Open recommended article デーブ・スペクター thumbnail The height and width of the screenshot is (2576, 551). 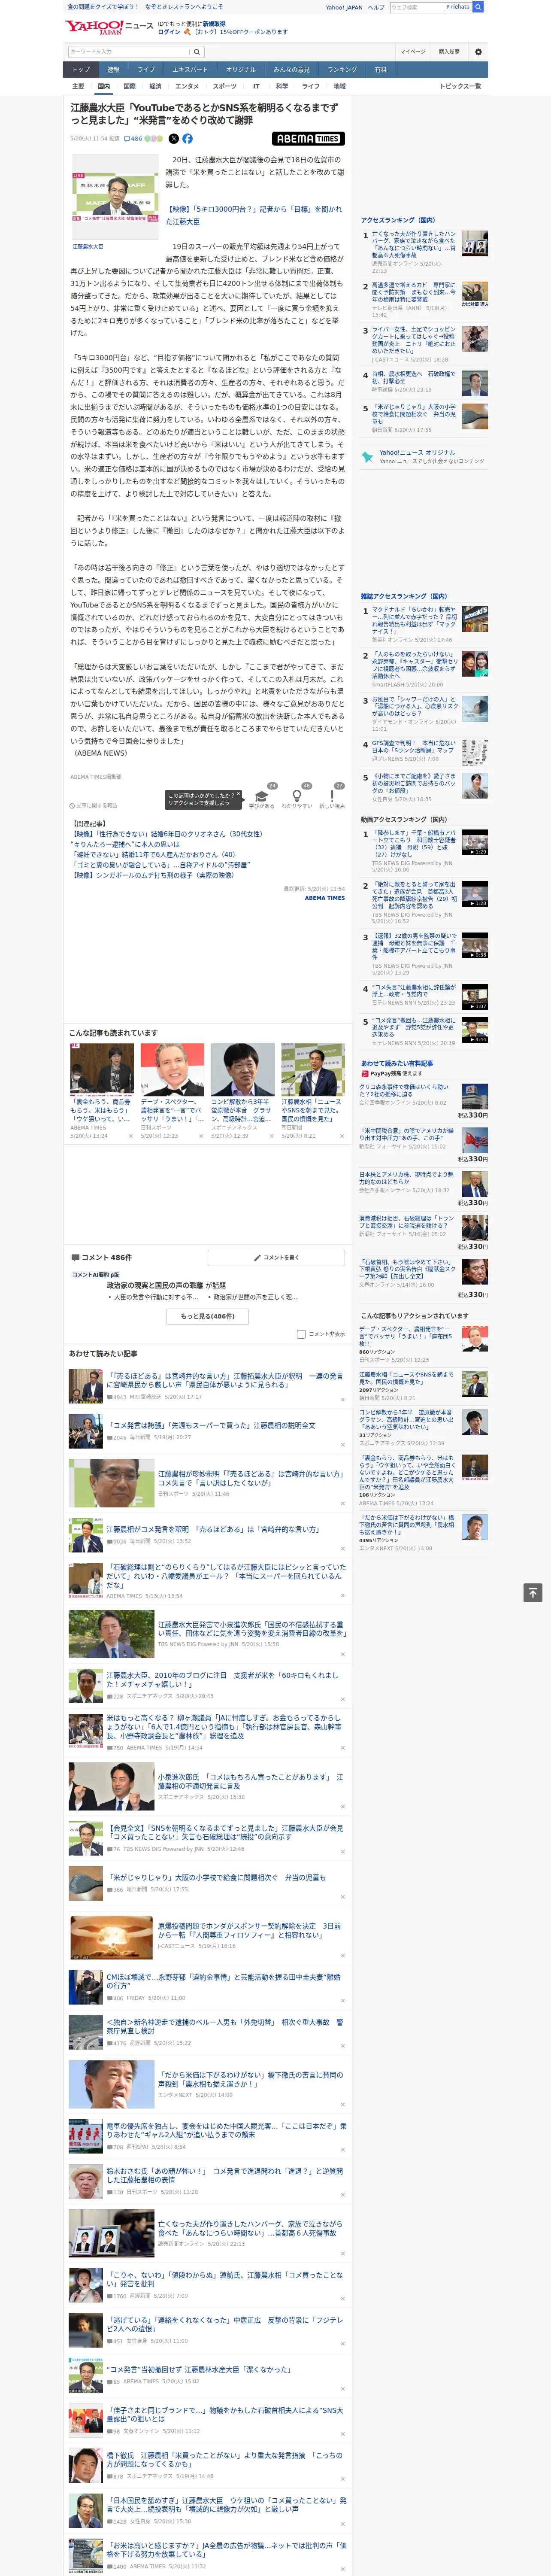pos(172,1070)
